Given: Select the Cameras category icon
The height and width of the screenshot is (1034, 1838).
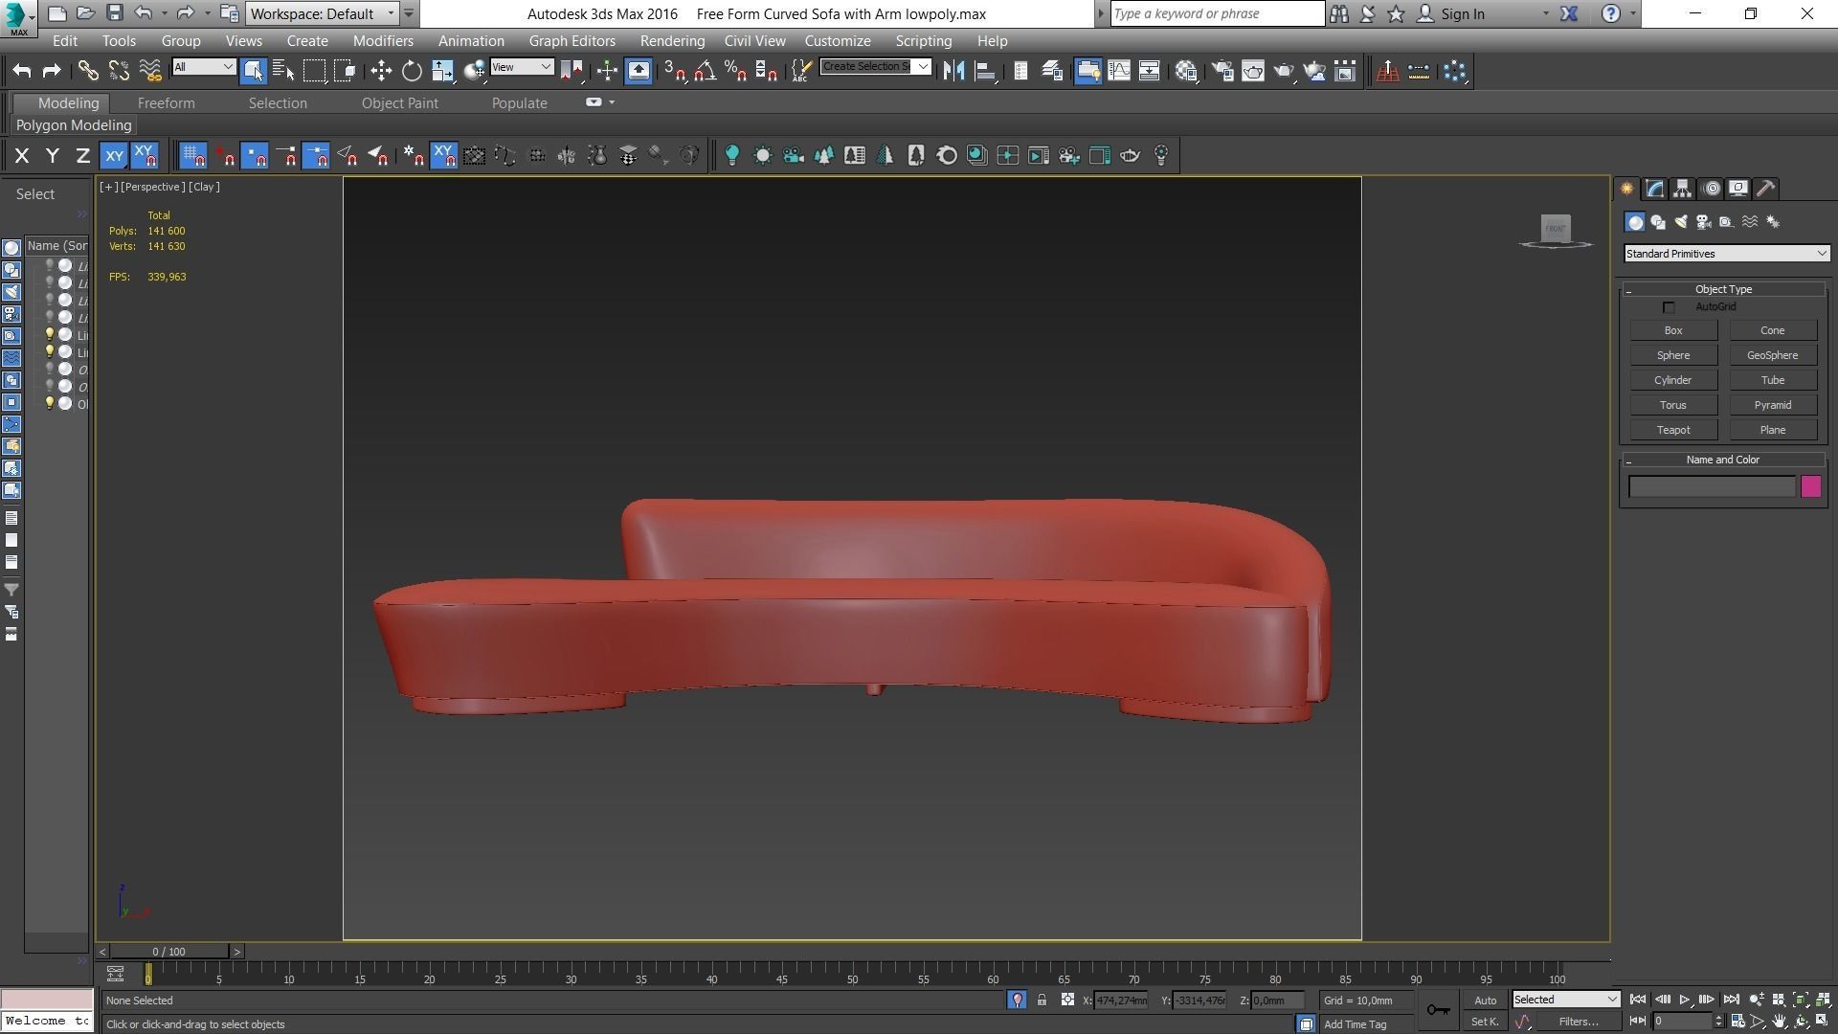Looking at the screenshot, I should [1704, 222].
